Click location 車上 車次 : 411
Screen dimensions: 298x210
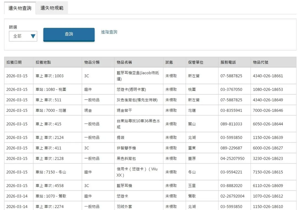[48, 148]
